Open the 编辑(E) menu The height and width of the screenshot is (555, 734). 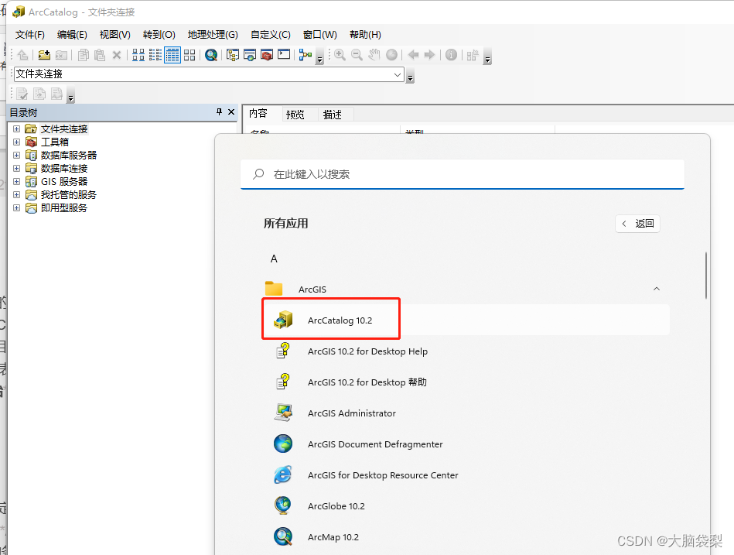(72, 35)
